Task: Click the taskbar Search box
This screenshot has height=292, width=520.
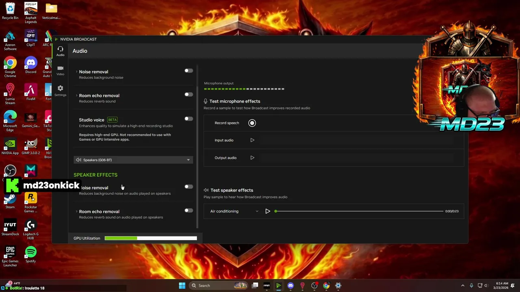Action: (219, 286)
